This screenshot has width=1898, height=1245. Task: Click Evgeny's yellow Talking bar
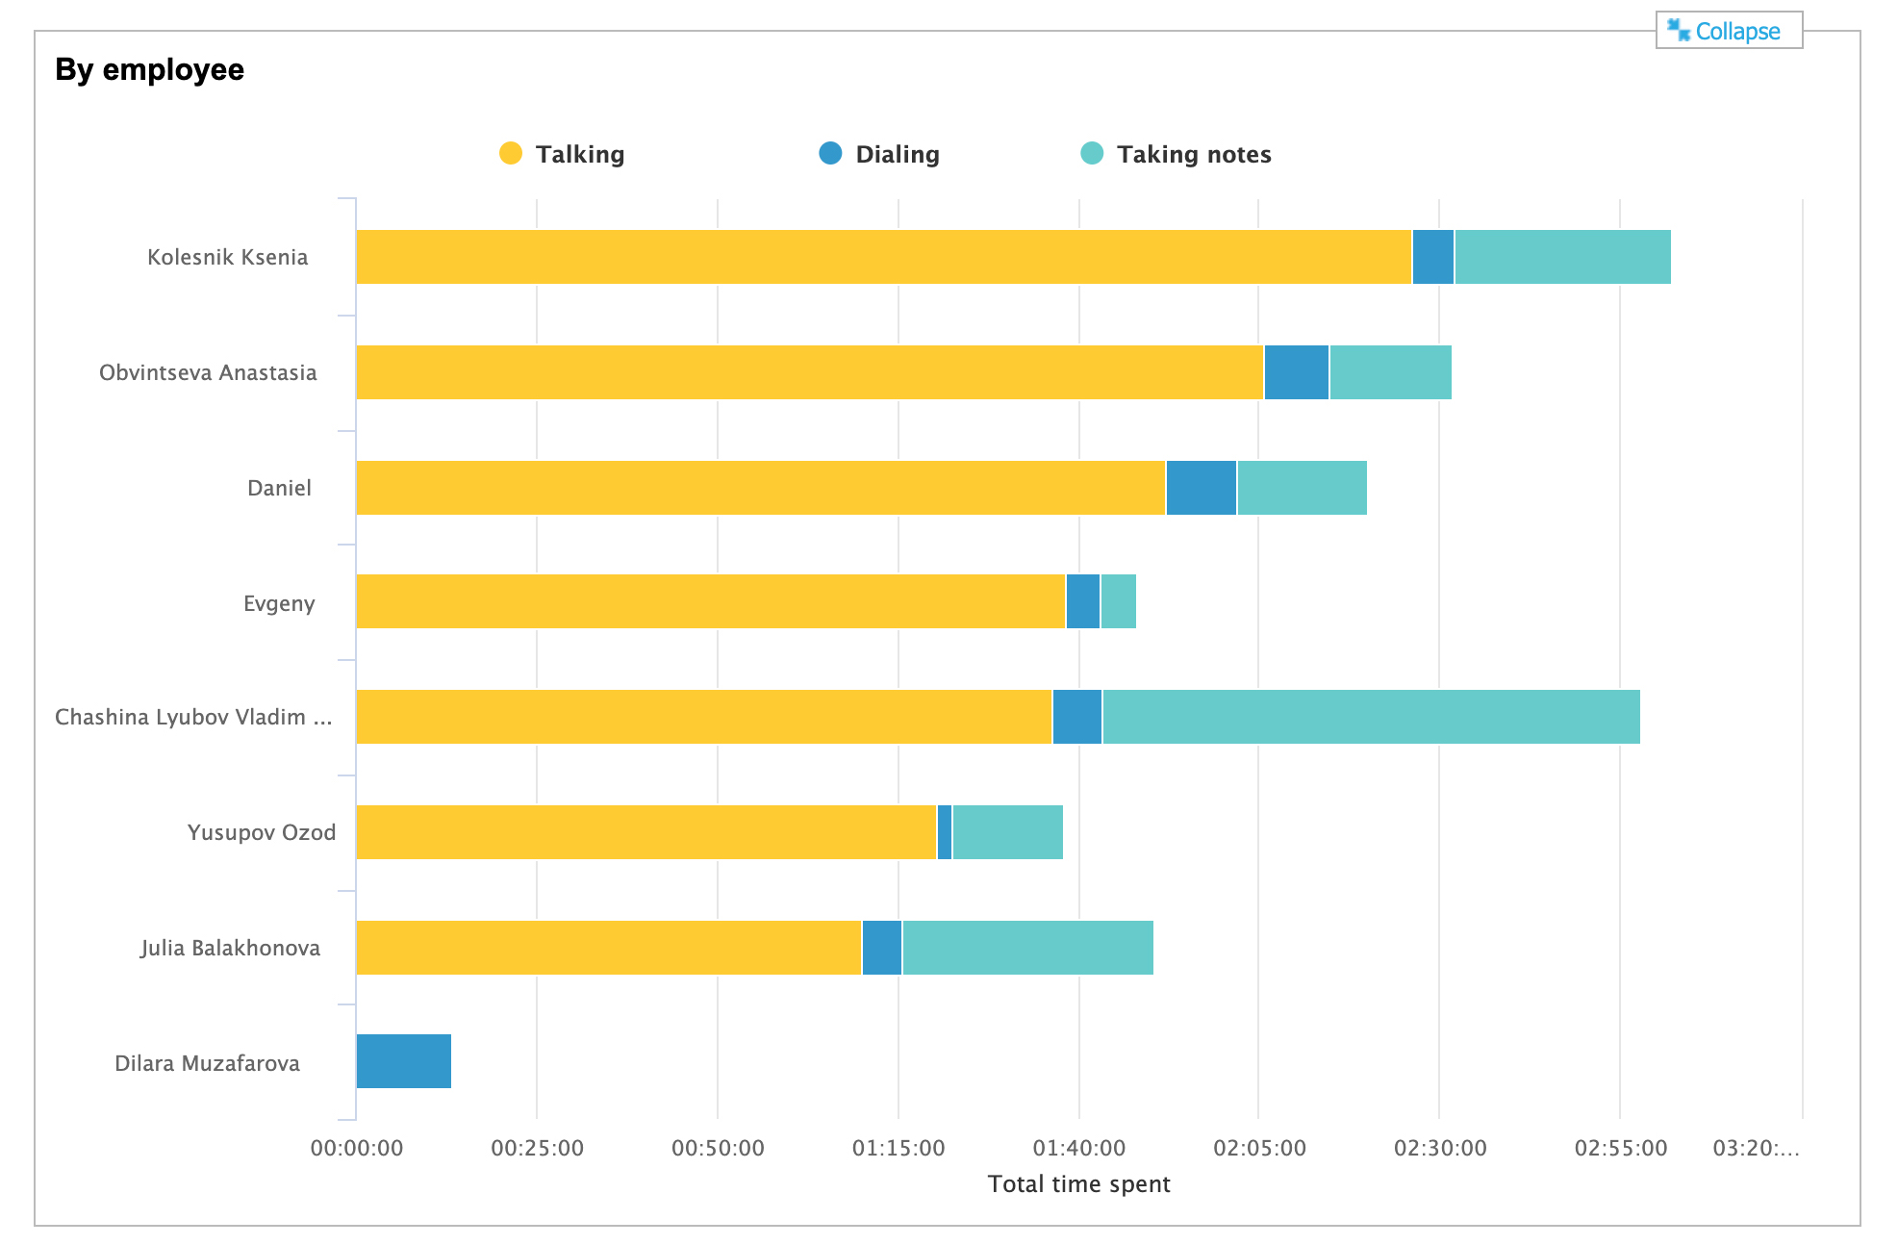(x=710, y=601)
